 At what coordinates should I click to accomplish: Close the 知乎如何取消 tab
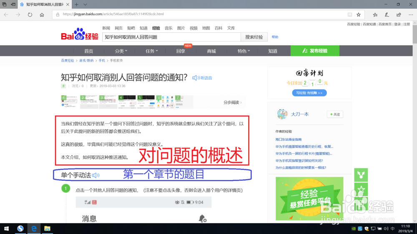[x=68, y=5]
